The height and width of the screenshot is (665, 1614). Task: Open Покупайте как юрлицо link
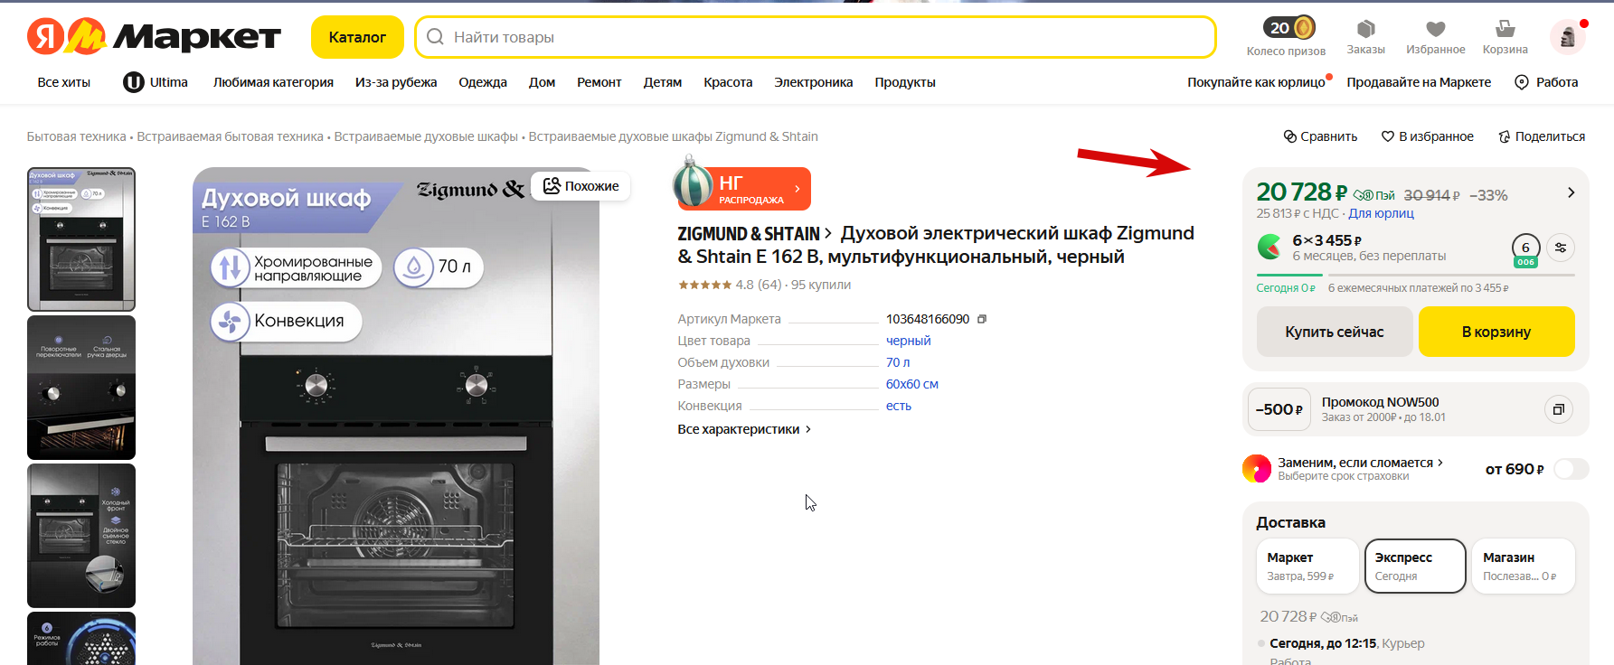[x=1257, y=82]
